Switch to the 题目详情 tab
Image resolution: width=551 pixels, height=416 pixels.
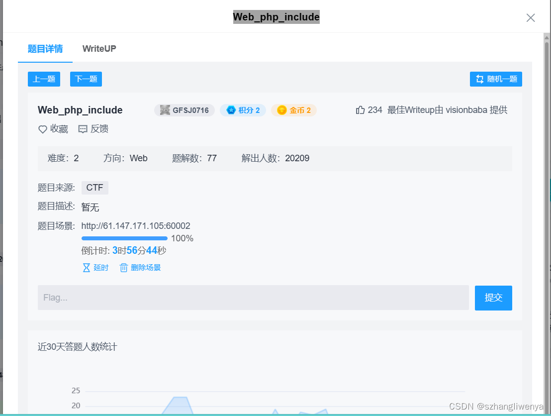tap(45, 48)
